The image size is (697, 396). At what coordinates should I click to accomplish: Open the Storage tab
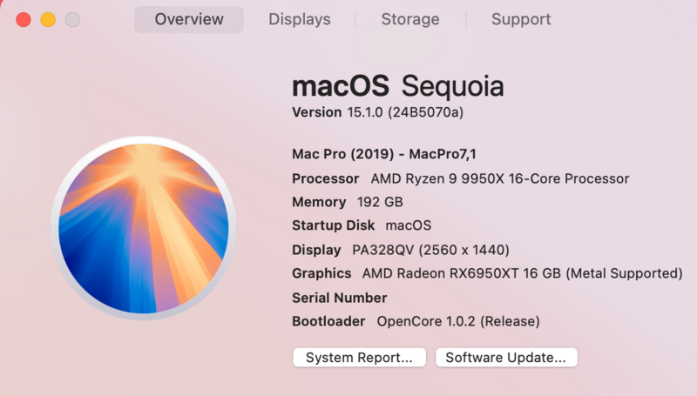(411, 19)
